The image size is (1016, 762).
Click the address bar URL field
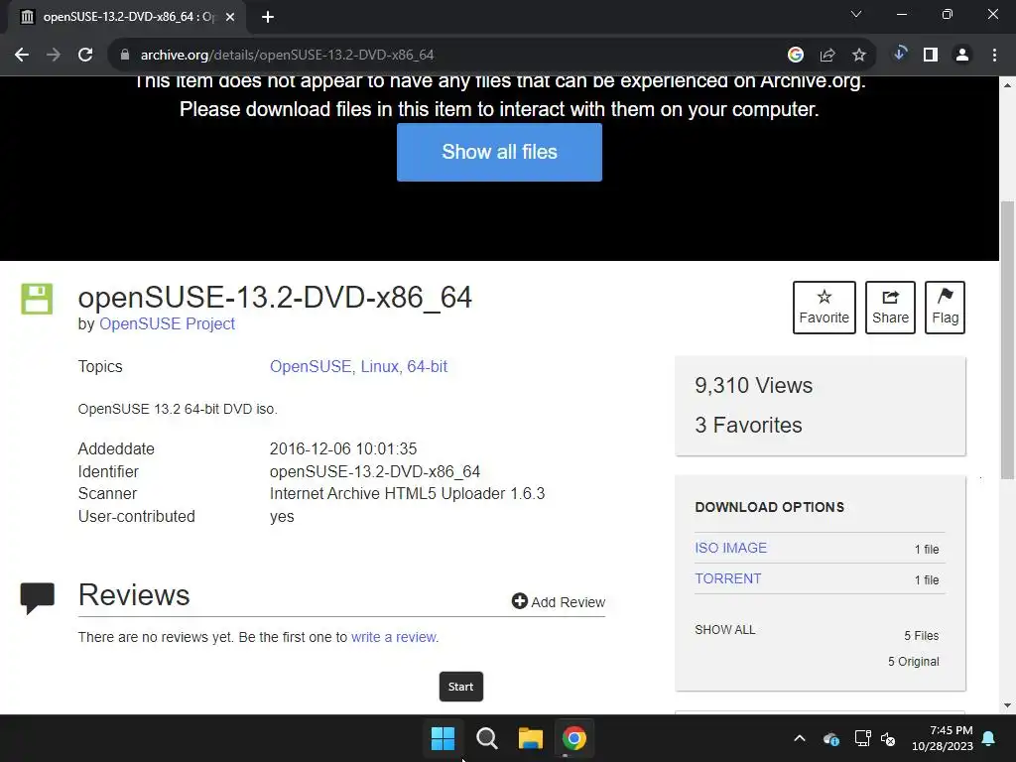tap(447, 56)
